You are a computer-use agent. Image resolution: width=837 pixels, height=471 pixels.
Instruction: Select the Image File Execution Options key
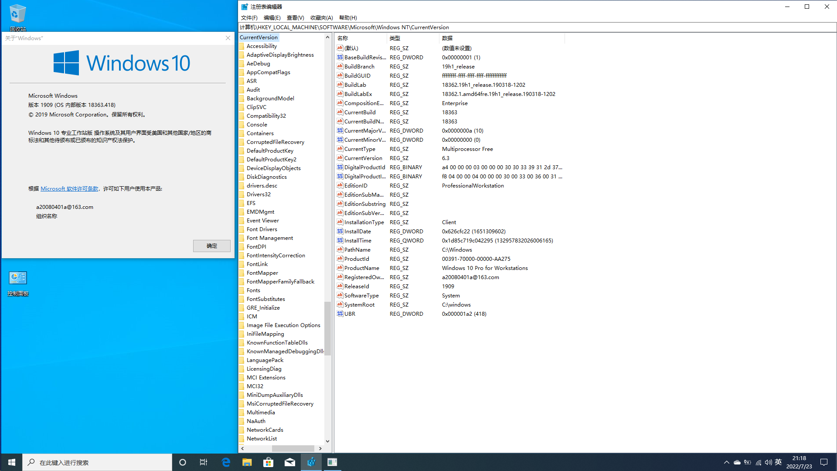pos(283,325)
